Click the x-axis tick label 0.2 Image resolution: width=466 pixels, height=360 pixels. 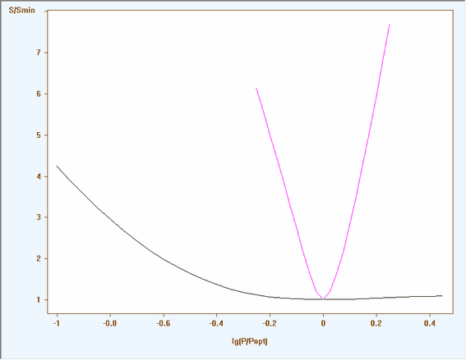[376, 323]
